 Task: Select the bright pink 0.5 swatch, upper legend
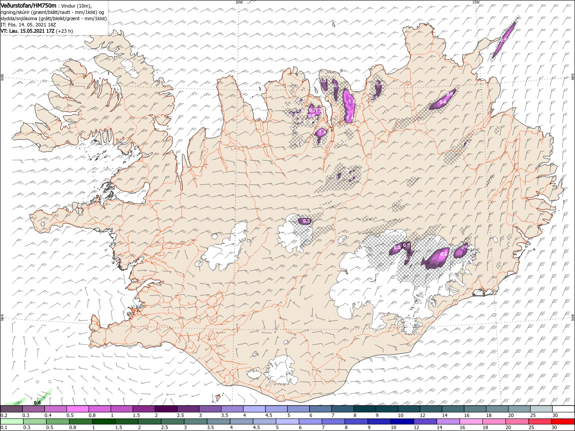coord(77,409)
